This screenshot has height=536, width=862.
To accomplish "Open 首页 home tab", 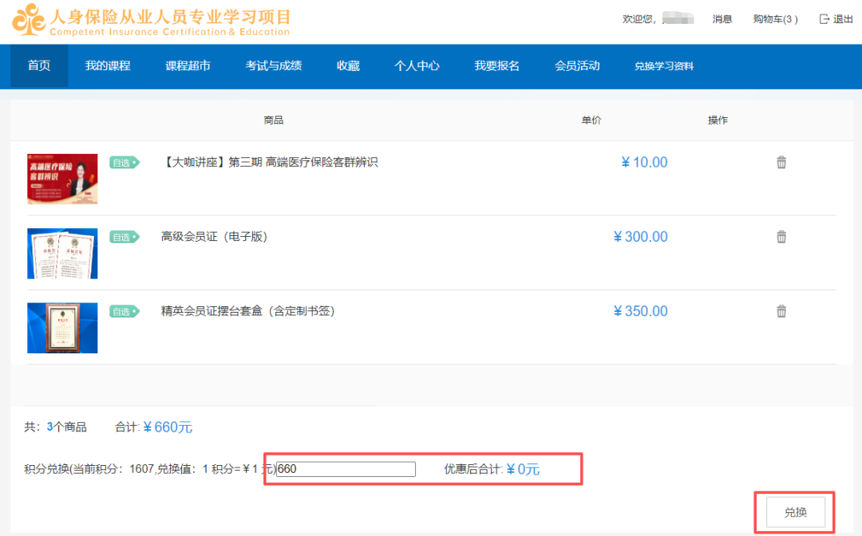I will click(39, 66).
